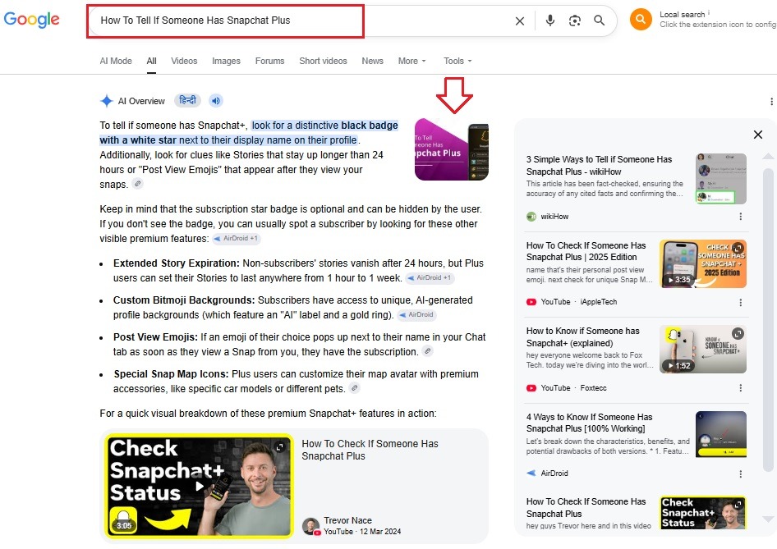Expand the Foxtecc video thumbnail
The height and width of the screenshot is (549, 777).
tap(738, 333)
